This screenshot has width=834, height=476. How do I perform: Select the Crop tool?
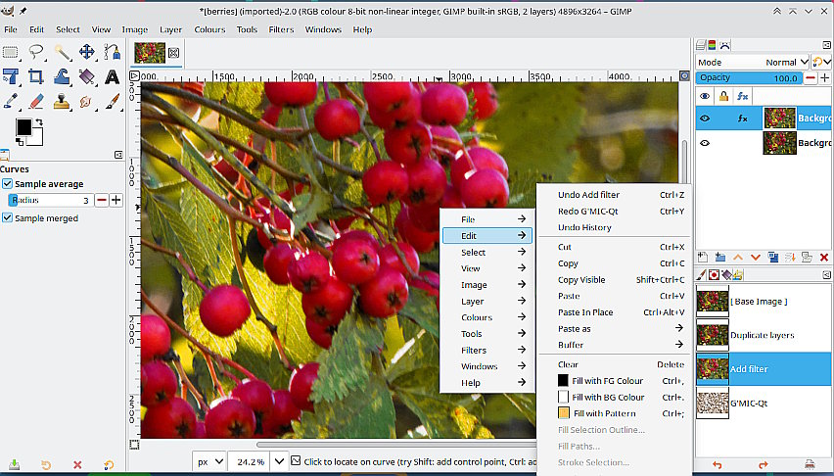36,76
